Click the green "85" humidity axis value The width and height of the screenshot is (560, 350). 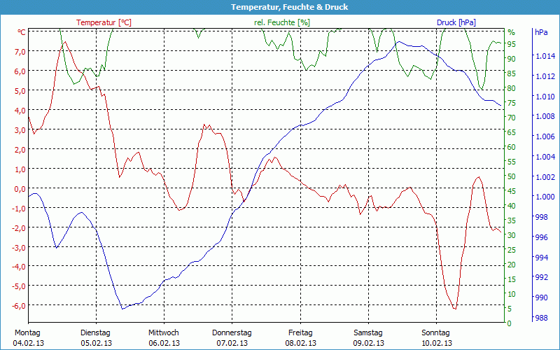512,73
